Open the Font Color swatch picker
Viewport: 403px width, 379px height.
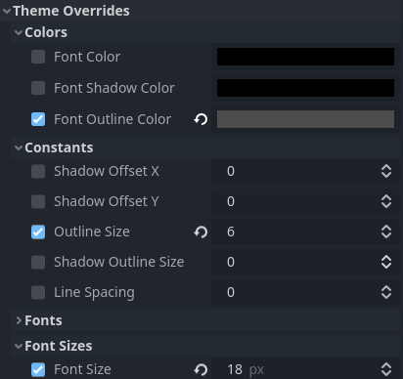click(x=305, y=57)
